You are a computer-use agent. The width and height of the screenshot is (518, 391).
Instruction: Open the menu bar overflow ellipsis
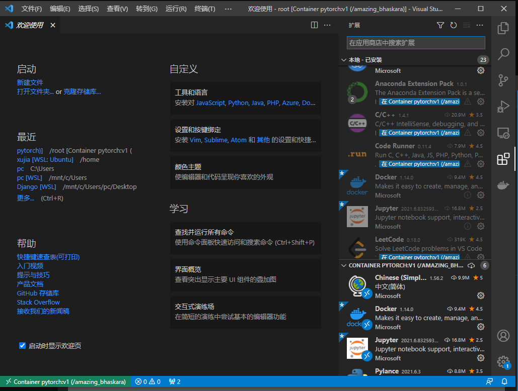point(228,9)
